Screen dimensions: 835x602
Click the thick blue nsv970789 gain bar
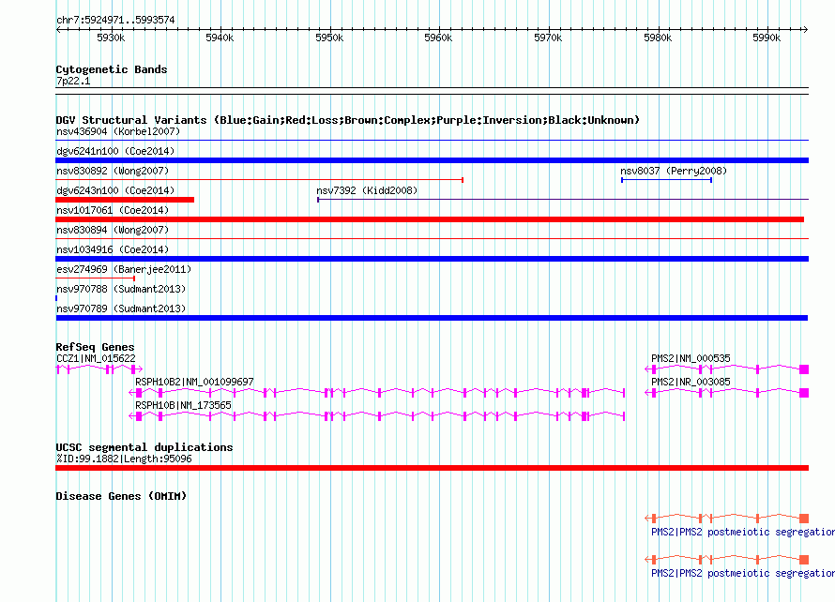pyautogui.click(x=432, y=318)
